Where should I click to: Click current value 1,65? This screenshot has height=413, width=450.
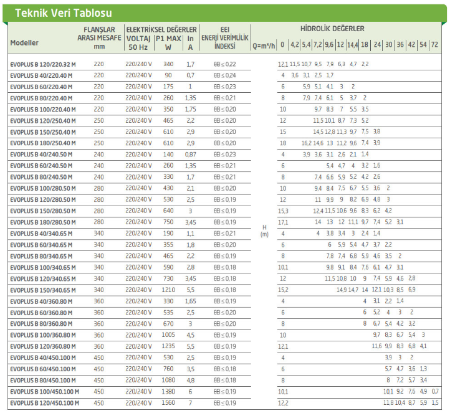tap(191, 301)
